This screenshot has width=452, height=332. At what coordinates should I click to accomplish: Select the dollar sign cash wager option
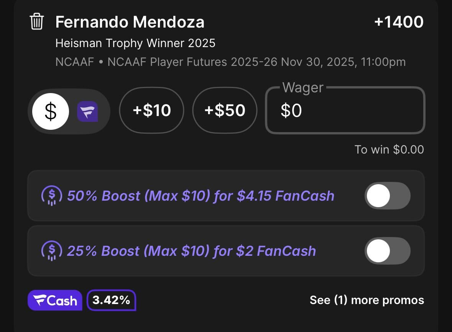pyautogui.click(x=51, y=111)
